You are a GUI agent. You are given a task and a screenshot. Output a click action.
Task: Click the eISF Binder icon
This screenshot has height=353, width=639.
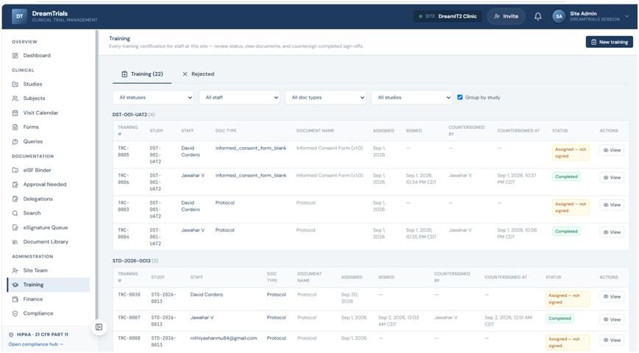pos(15,170)
